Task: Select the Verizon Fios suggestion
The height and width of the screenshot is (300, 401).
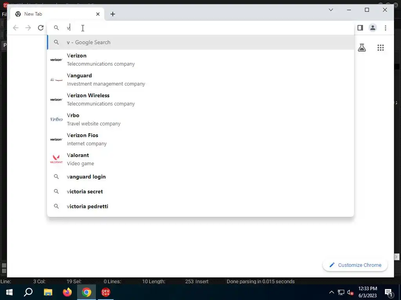Action: click(200, 139)
